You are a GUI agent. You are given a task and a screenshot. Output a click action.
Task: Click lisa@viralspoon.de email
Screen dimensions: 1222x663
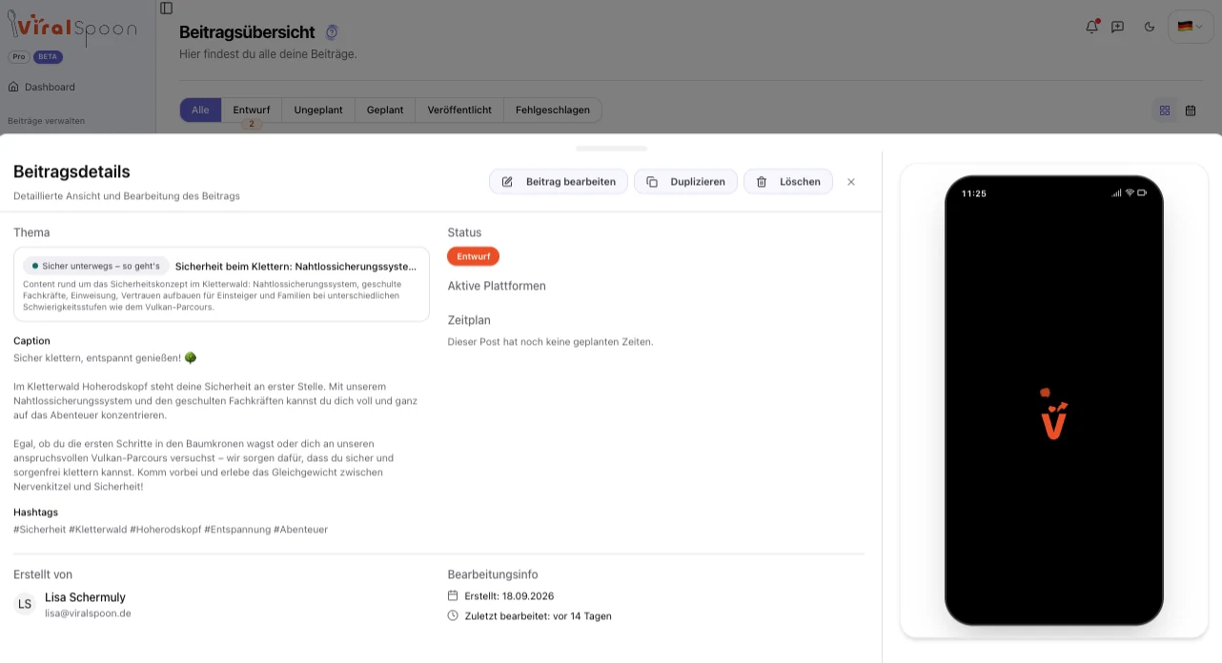click(x=88, y=613)
